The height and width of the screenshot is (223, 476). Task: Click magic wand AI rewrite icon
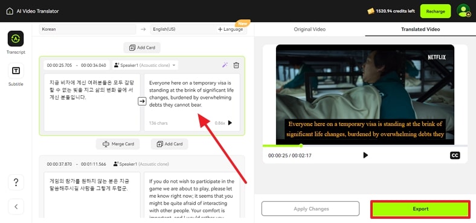tap(225, 65)
